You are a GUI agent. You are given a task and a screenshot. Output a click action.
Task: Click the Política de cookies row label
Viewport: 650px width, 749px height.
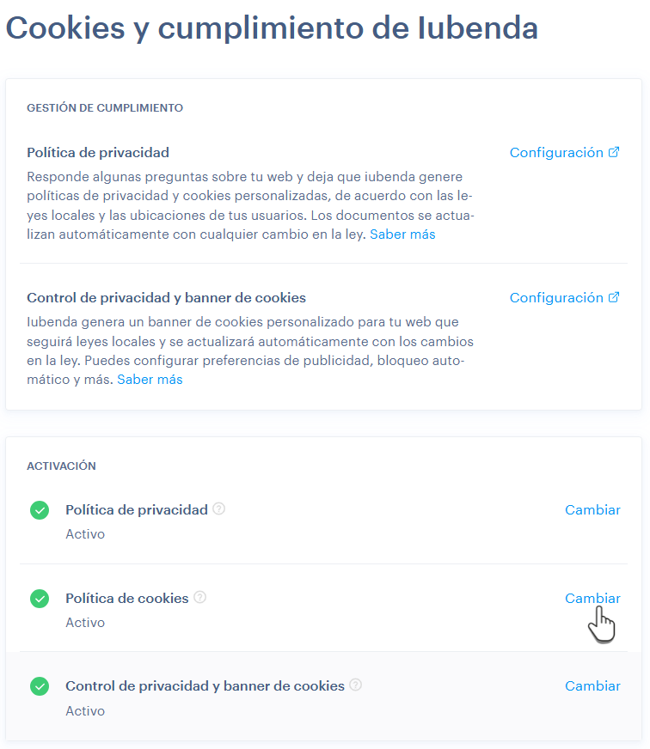(126, 597)
